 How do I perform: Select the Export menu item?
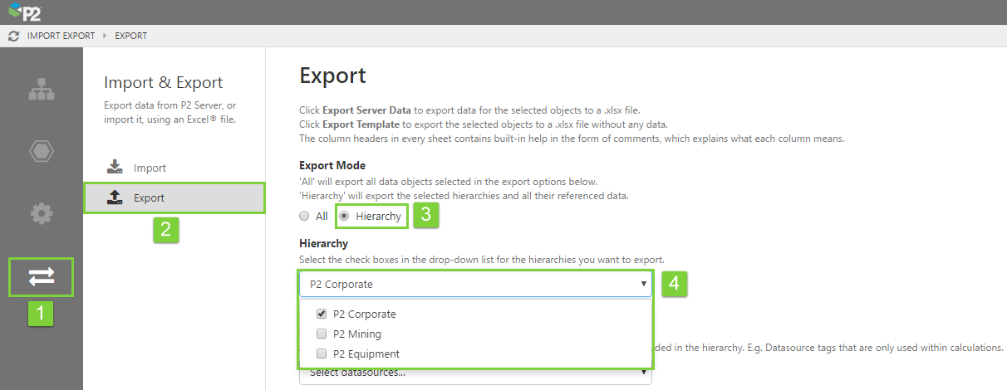[x=150, y=198]
